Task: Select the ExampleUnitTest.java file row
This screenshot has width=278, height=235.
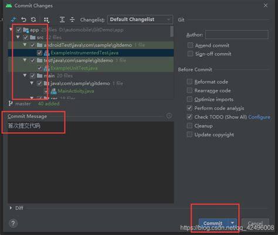Action: pyautogui.click(x=91, y=68)
